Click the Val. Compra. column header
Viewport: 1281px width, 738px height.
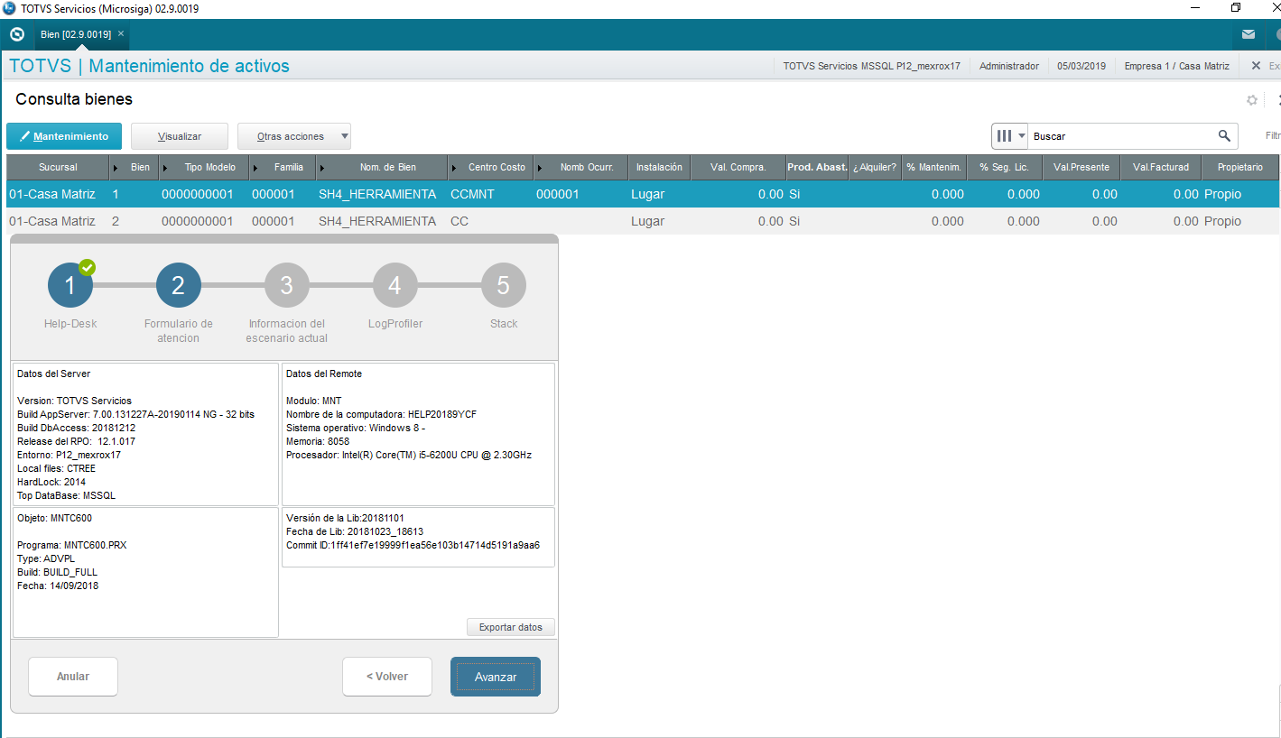(738, 167)
